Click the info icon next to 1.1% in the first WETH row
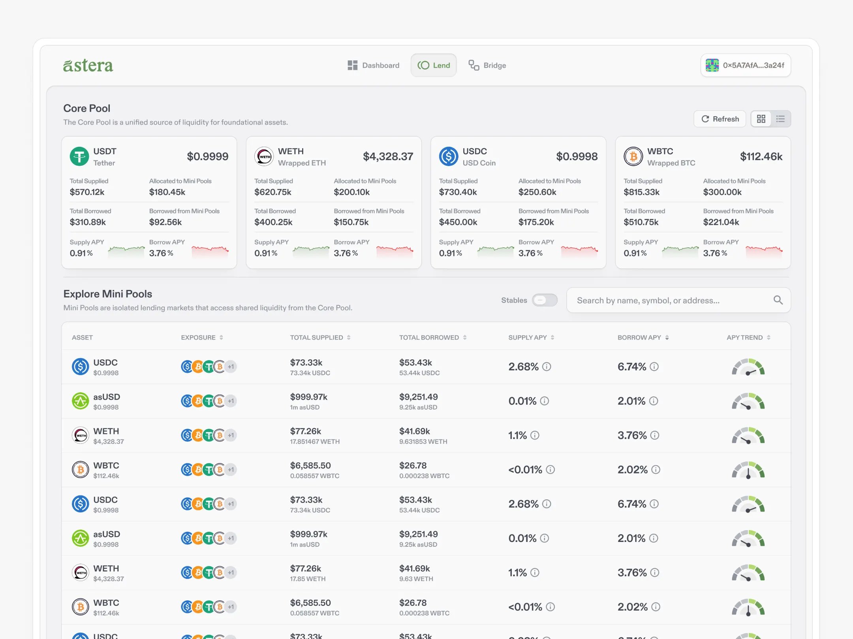 point(535,435)
